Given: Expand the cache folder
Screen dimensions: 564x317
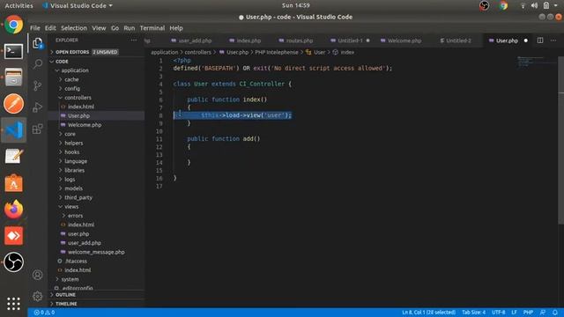Looking at the screenshot, I should click(71, 79).
